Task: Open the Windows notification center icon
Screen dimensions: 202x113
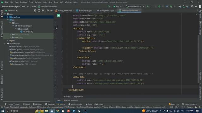Action: (197, 111)
